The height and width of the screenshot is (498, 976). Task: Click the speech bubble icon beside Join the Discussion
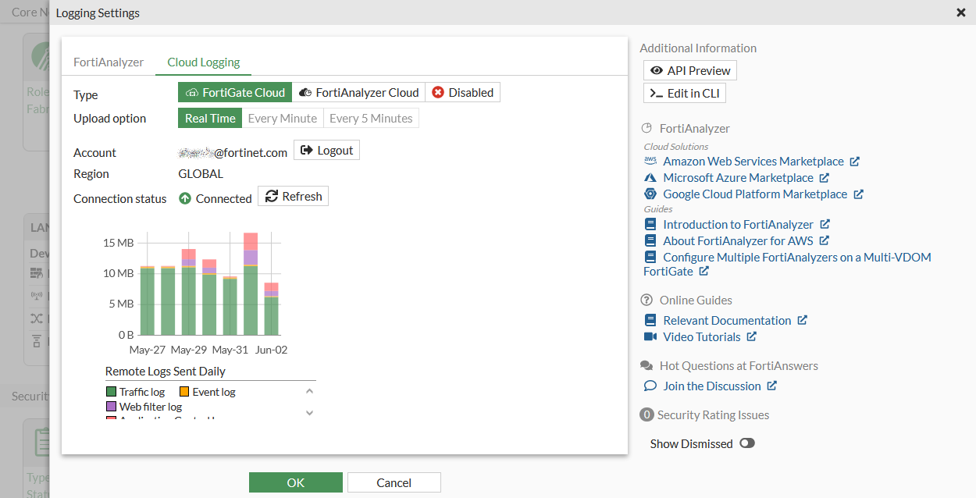[650, 386]
